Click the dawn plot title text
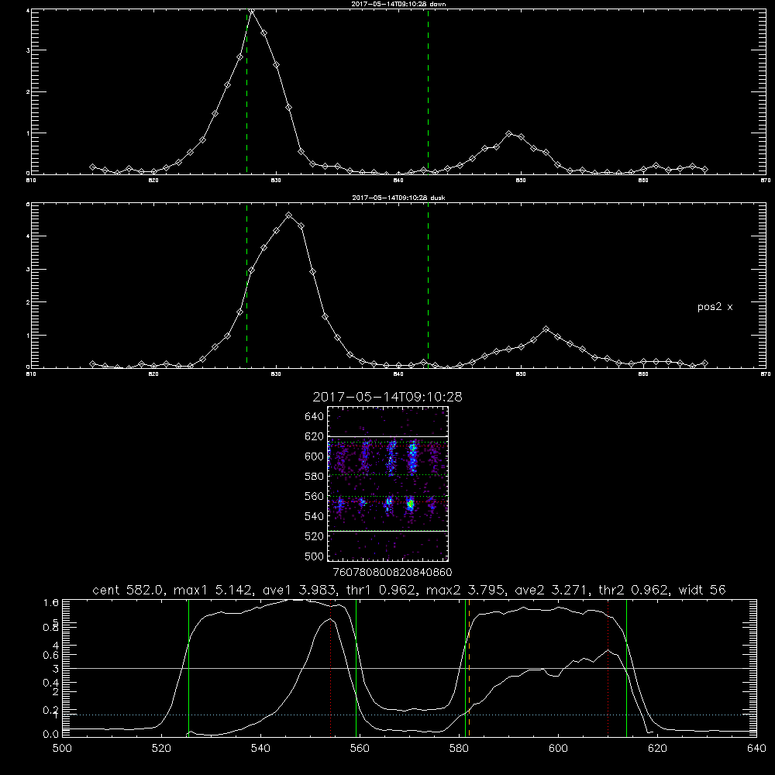Image resolution: width=775 pixels, height=775 pixels. pyautogui.click(x=398, y=3)
